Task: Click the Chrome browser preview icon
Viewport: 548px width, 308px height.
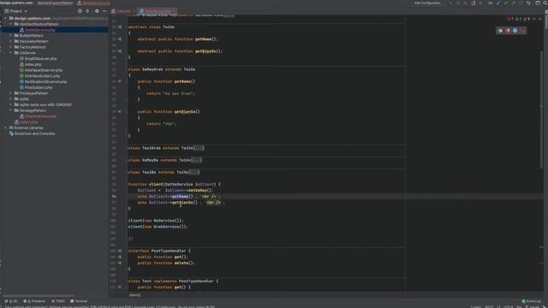Action: 500,31
